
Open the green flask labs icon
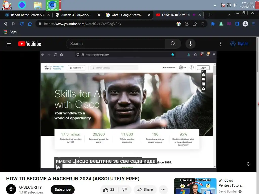[x=221, y=24]
